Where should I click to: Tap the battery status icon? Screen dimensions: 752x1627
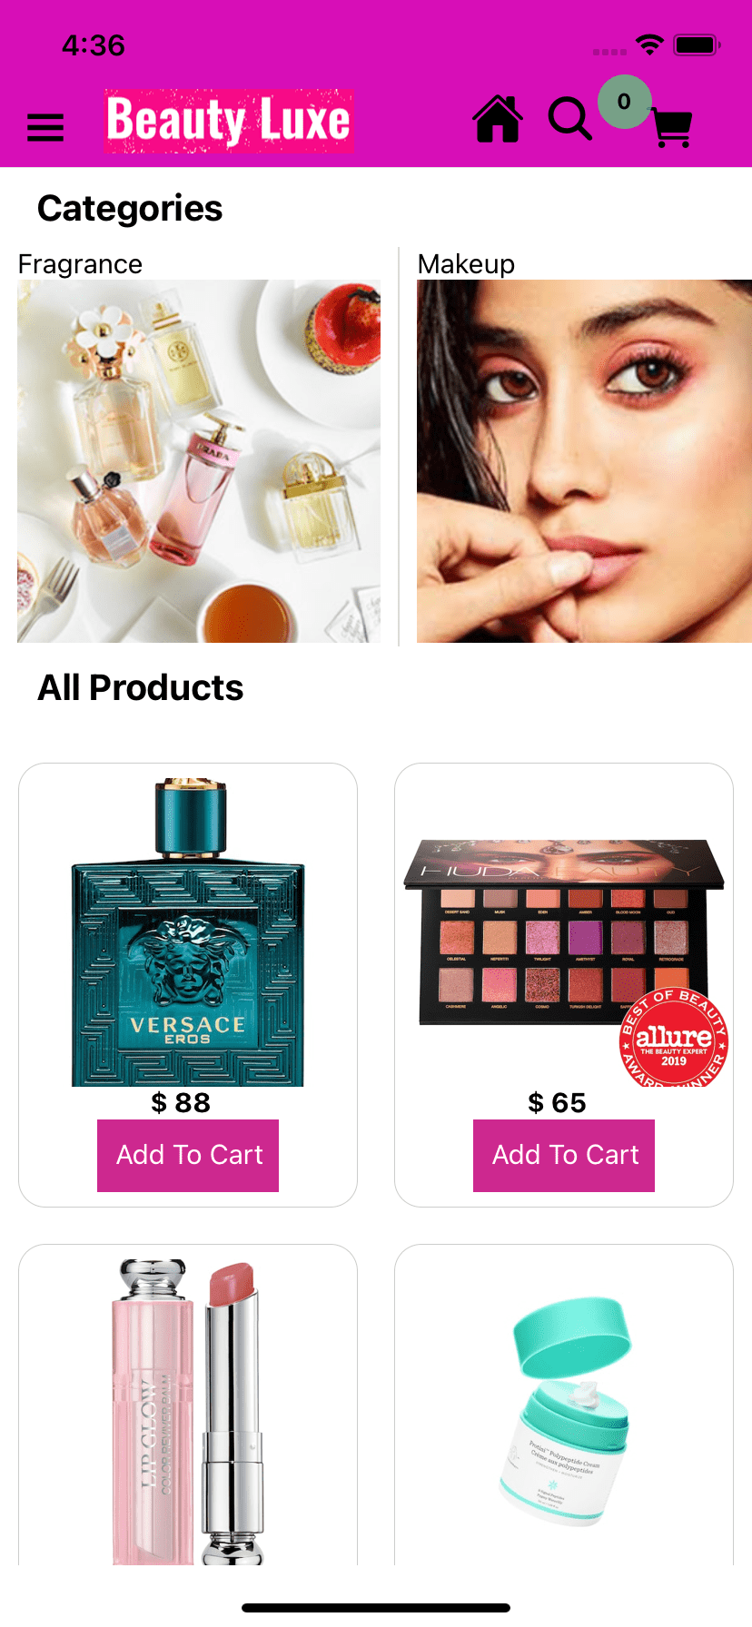tap(698, 44)
